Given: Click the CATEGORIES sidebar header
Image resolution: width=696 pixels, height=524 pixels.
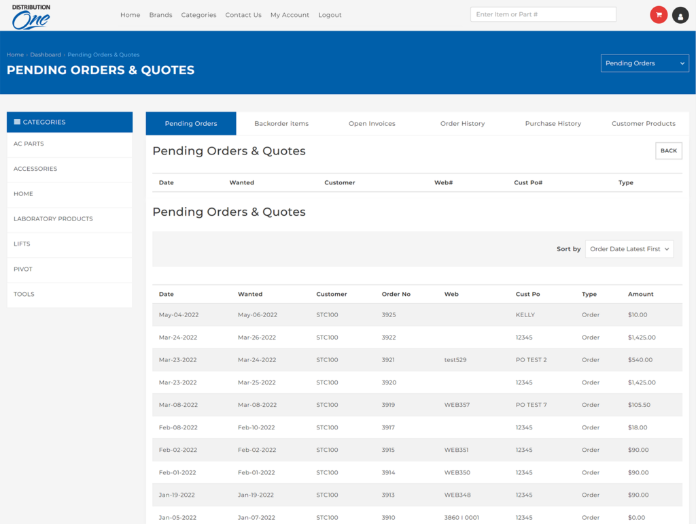Looking at the screenshot, I should click(70, 122).
